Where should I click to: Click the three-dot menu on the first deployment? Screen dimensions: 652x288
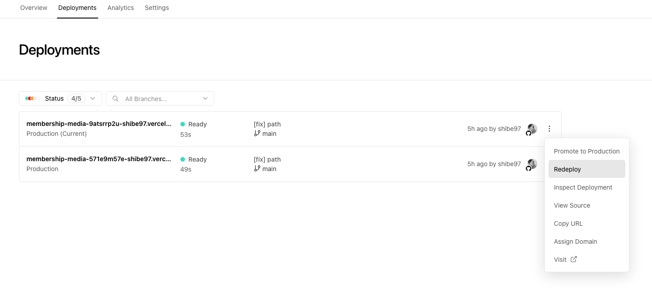point(549,129)
